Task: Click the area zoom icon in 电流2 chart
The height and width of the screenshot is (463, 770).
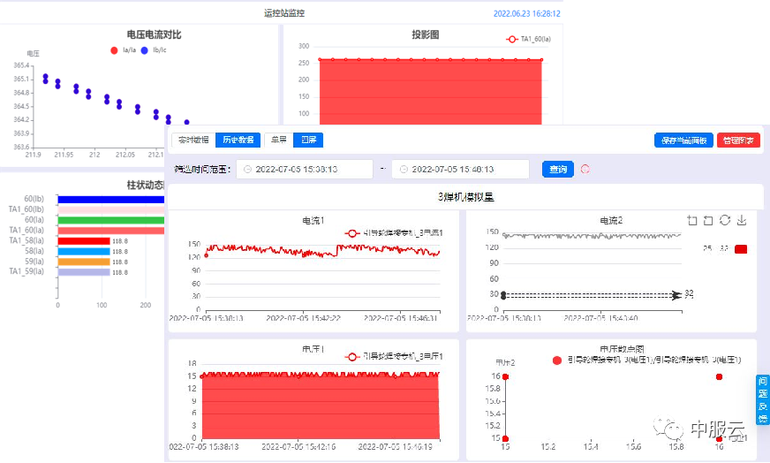Action: (x=692, y=221)
